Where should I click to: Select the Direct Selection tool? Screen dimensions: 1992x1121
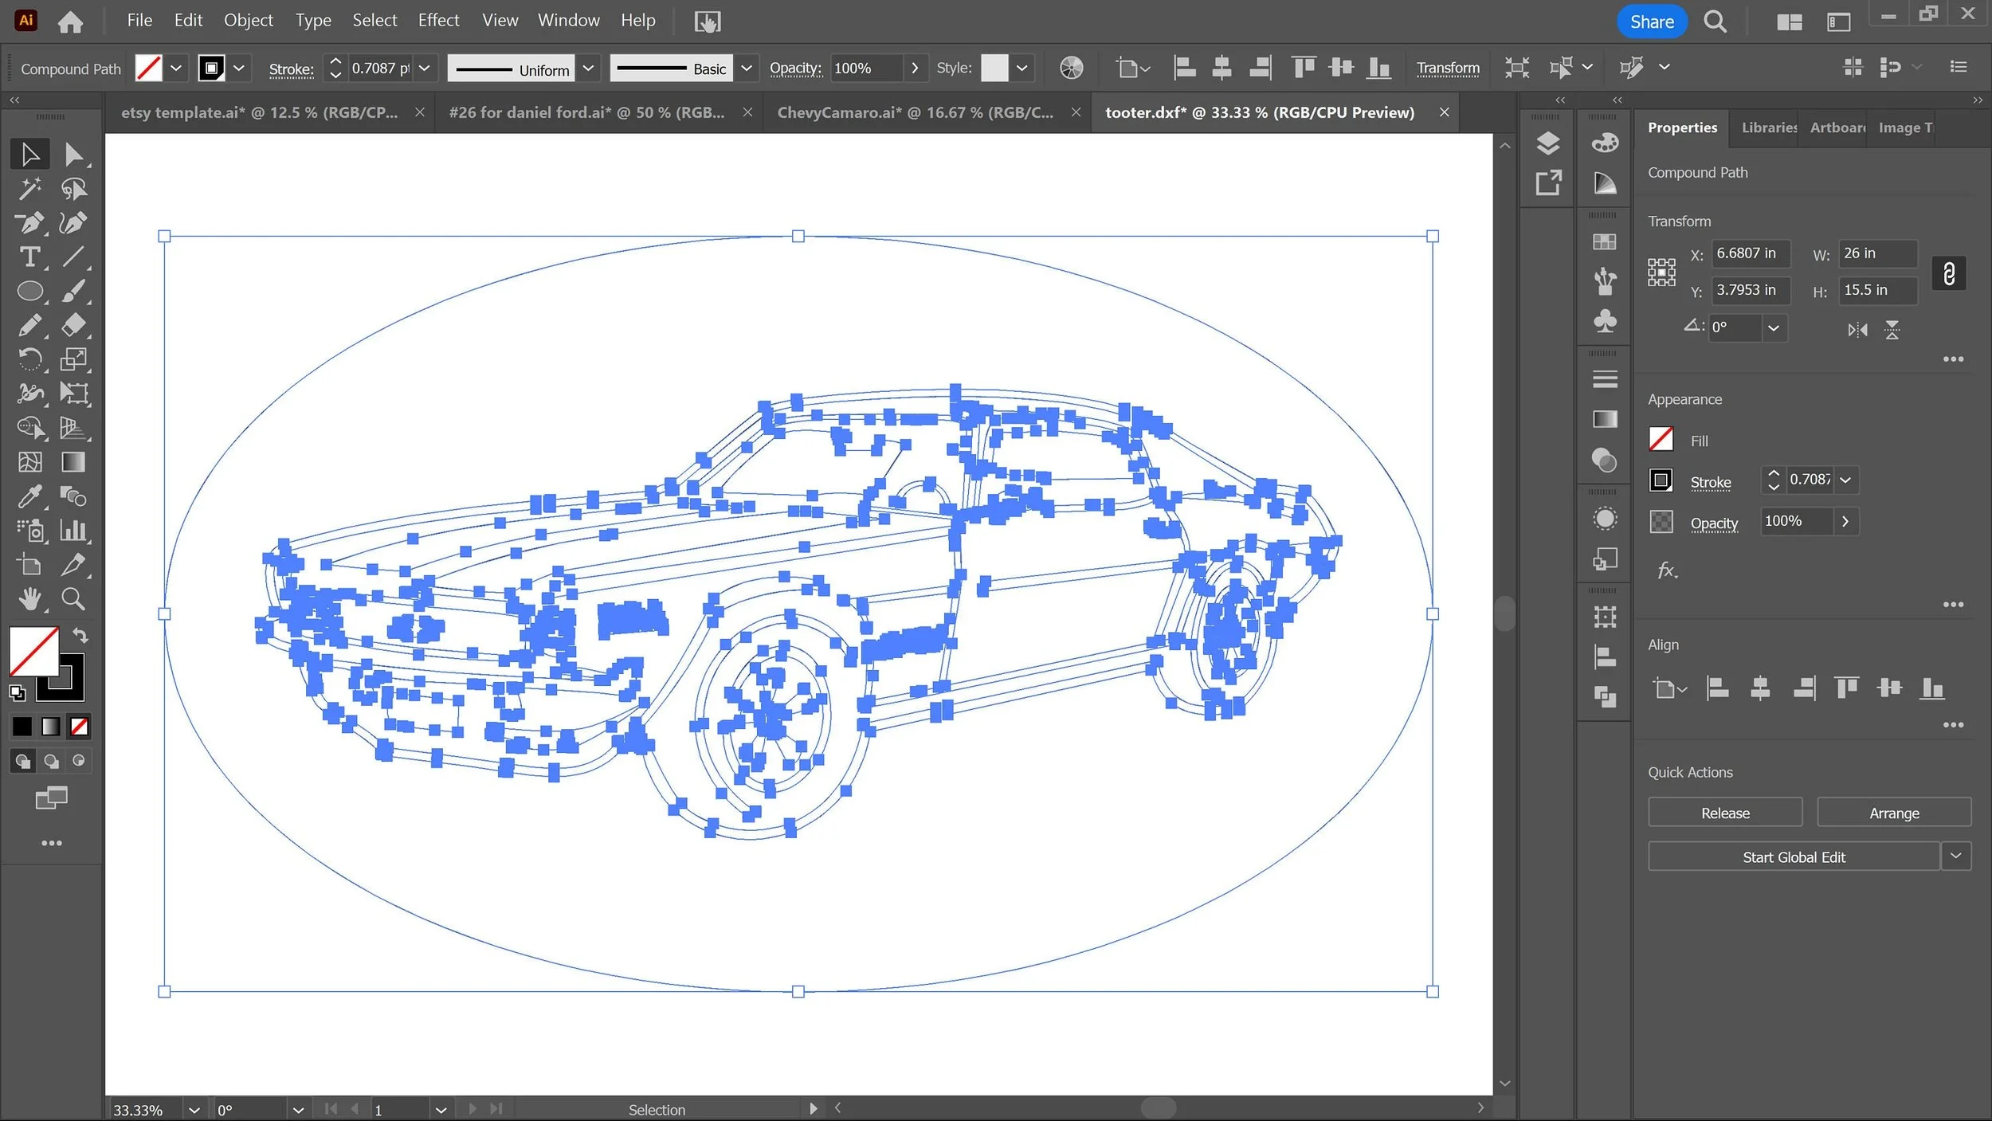73,155
